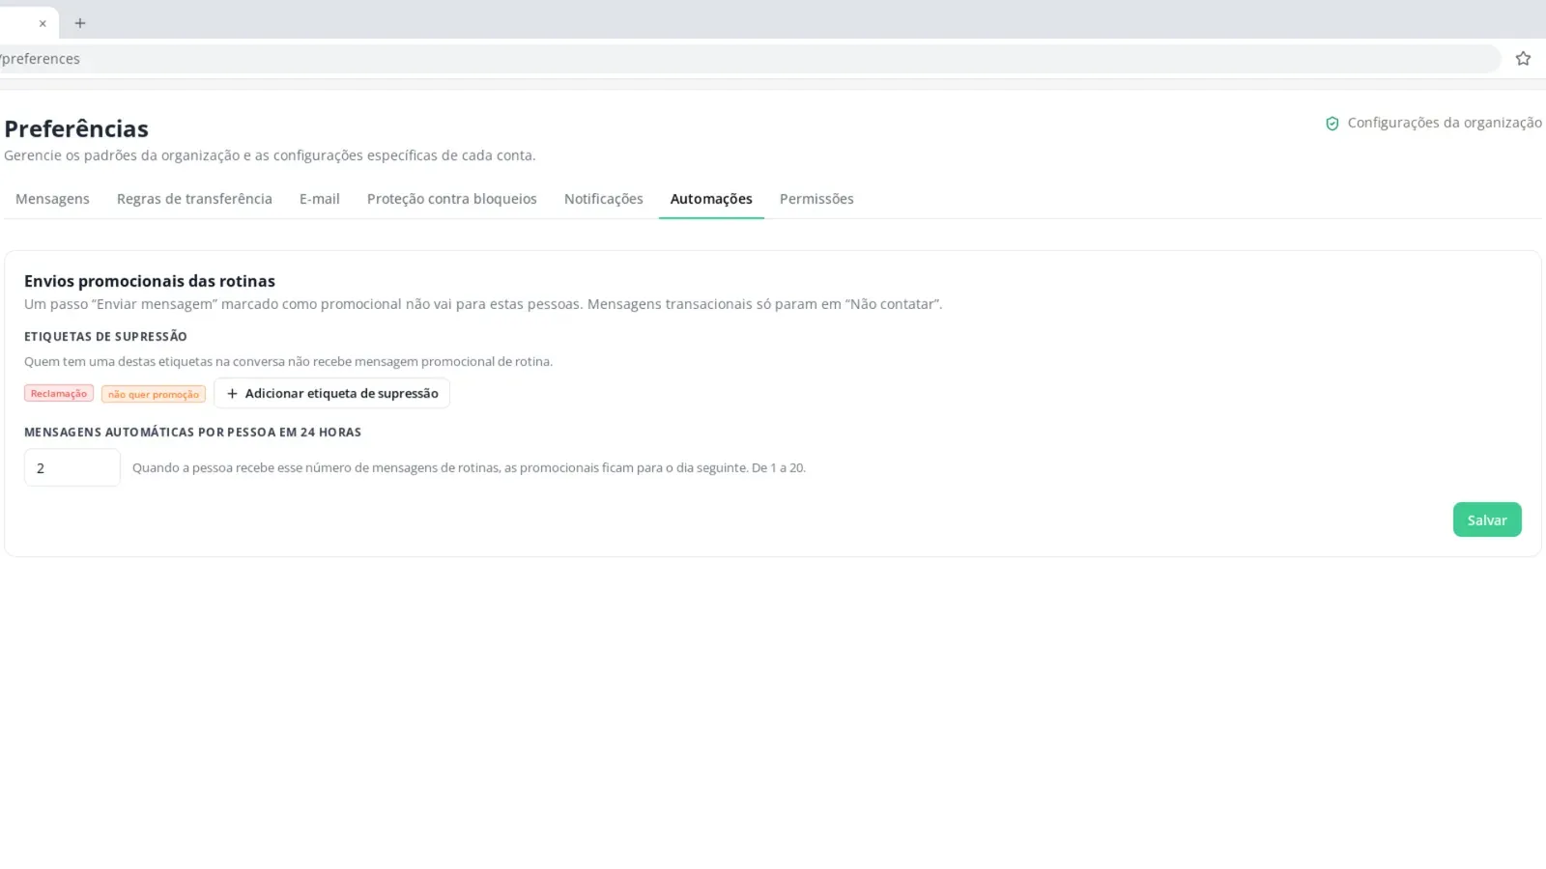The height and width of the screenshot is (869, 1546).
Task: Focus the messages-per-24-hours number field
Action: [72, 467]
